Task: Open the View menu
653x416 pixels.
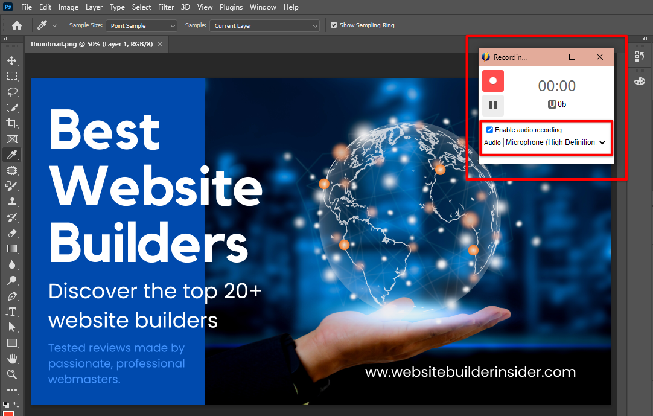Action: [x=205, y=7]
